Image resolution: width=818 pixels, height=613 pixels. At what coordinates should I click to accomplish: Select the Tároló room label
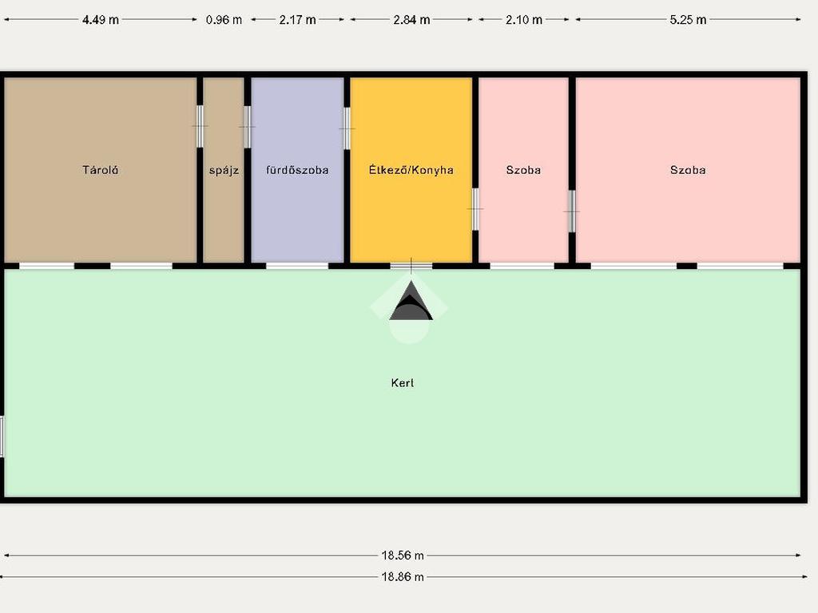click(101, 170)
